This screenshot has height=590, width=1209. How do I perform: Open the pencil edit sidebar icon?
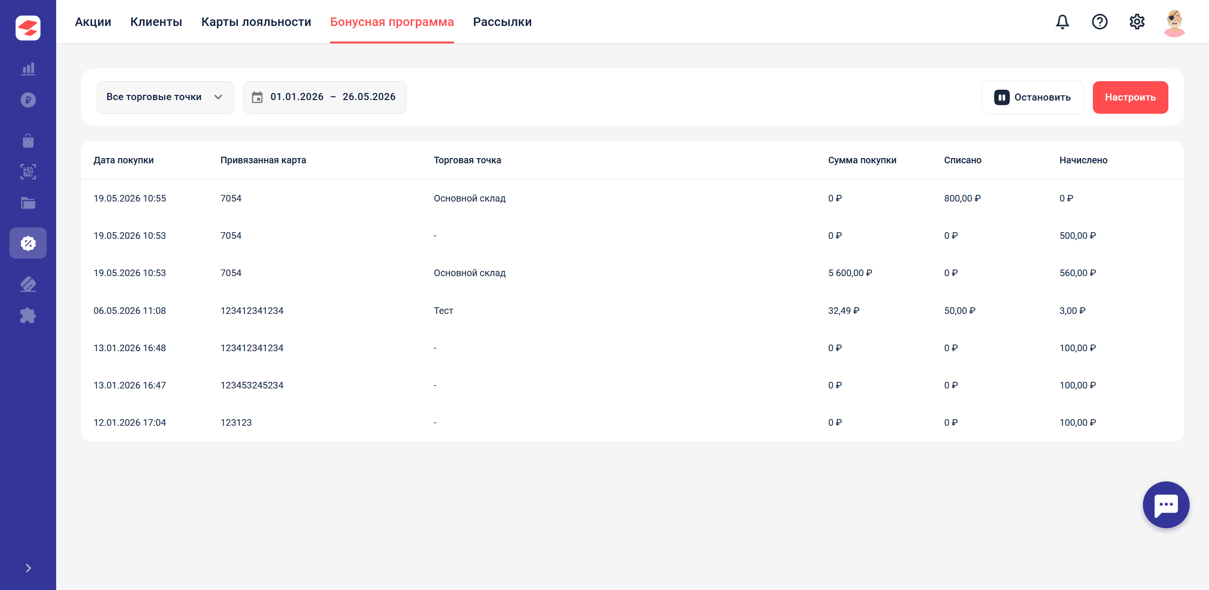point(28,284)
